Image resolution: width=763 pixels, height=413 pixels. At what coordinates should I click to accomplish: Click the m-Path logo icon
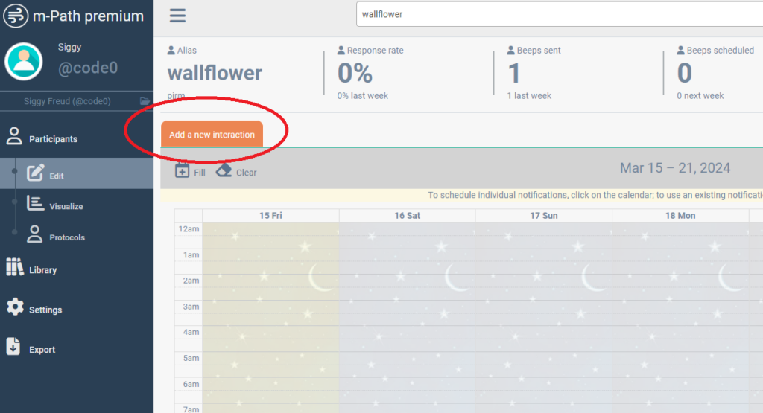click(x=15, y=16)
